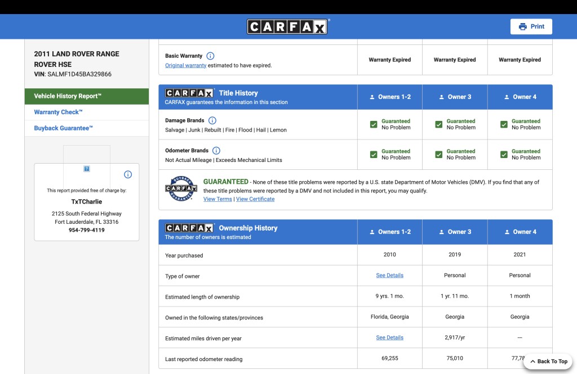This screenshot has height=374, width=577.
Task: Open Buyback Guarantee tab
Action: click(x=87, y=128)
